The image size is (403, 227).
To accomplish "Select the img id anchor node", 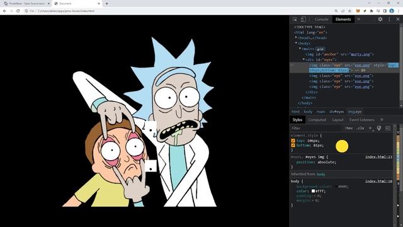I will click(x=339, y=54).
